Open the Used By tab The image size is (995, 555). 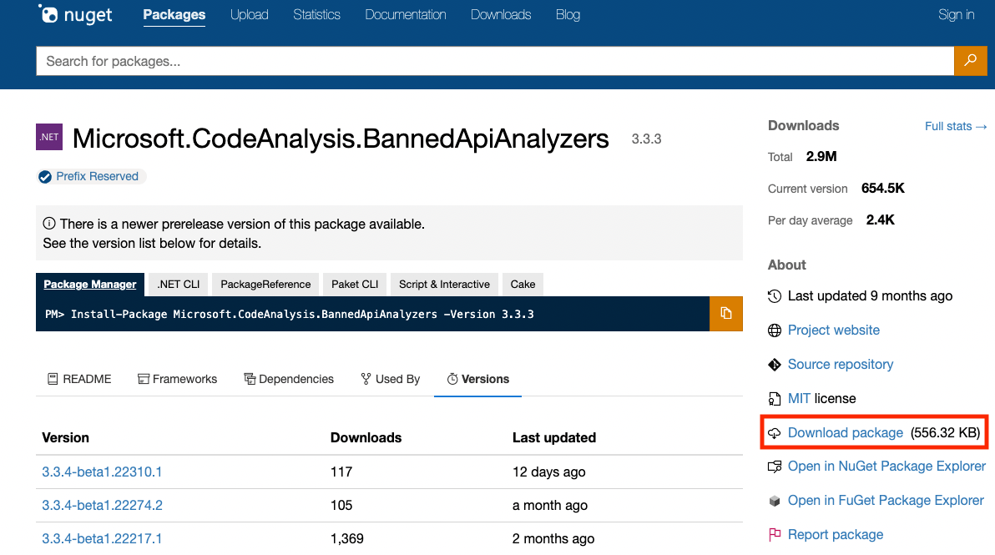391,379
